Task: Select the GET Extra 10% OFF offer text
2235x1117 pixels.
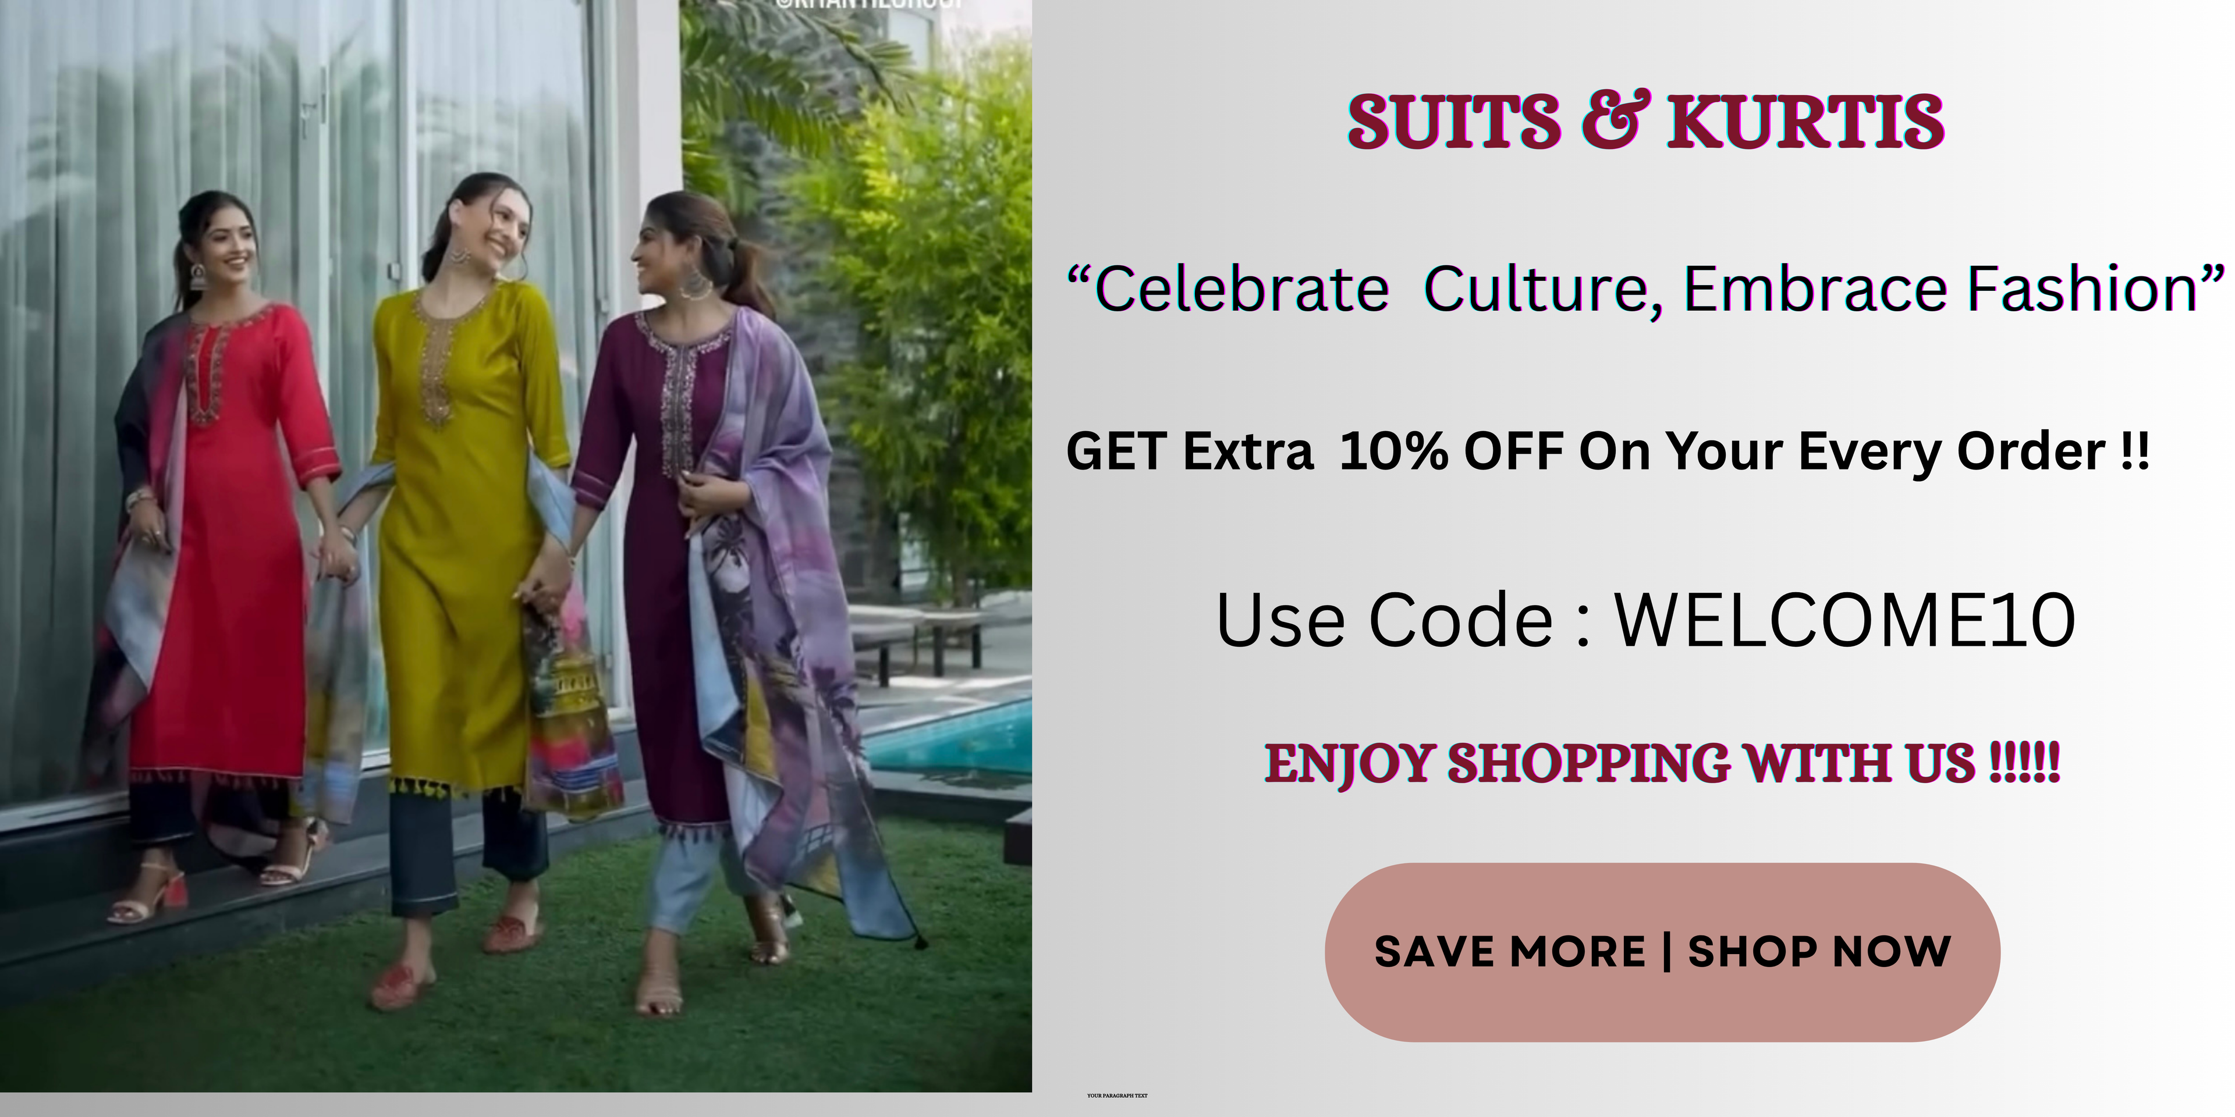Action: pos(1608,452)
